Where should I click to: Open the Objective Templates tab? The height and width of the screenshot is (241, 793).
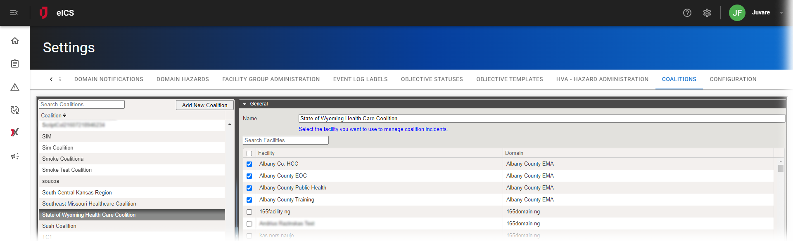point(509,79)
